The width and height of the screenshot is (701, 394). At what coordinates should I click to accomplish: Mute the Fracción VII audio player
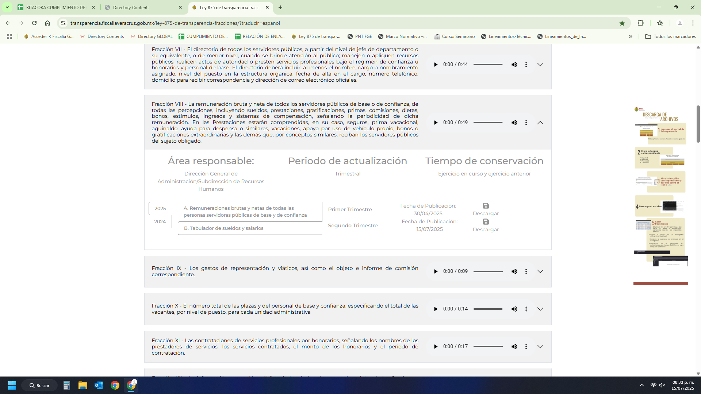pos(514,65)
